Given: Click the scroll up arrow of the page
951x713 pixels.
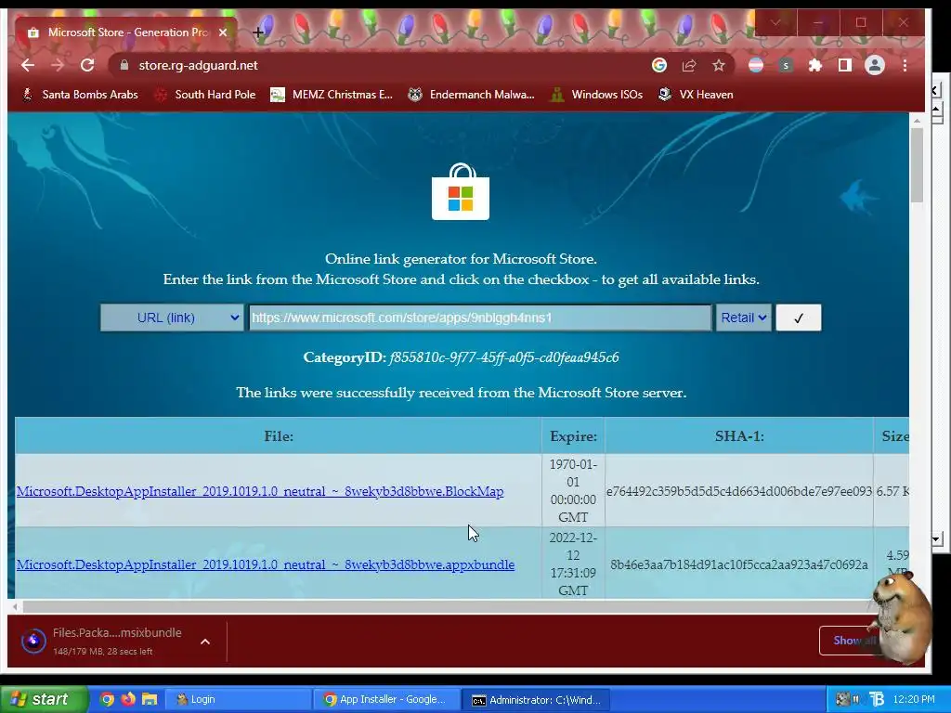Looking at the screenshot, I should point(917,120).
